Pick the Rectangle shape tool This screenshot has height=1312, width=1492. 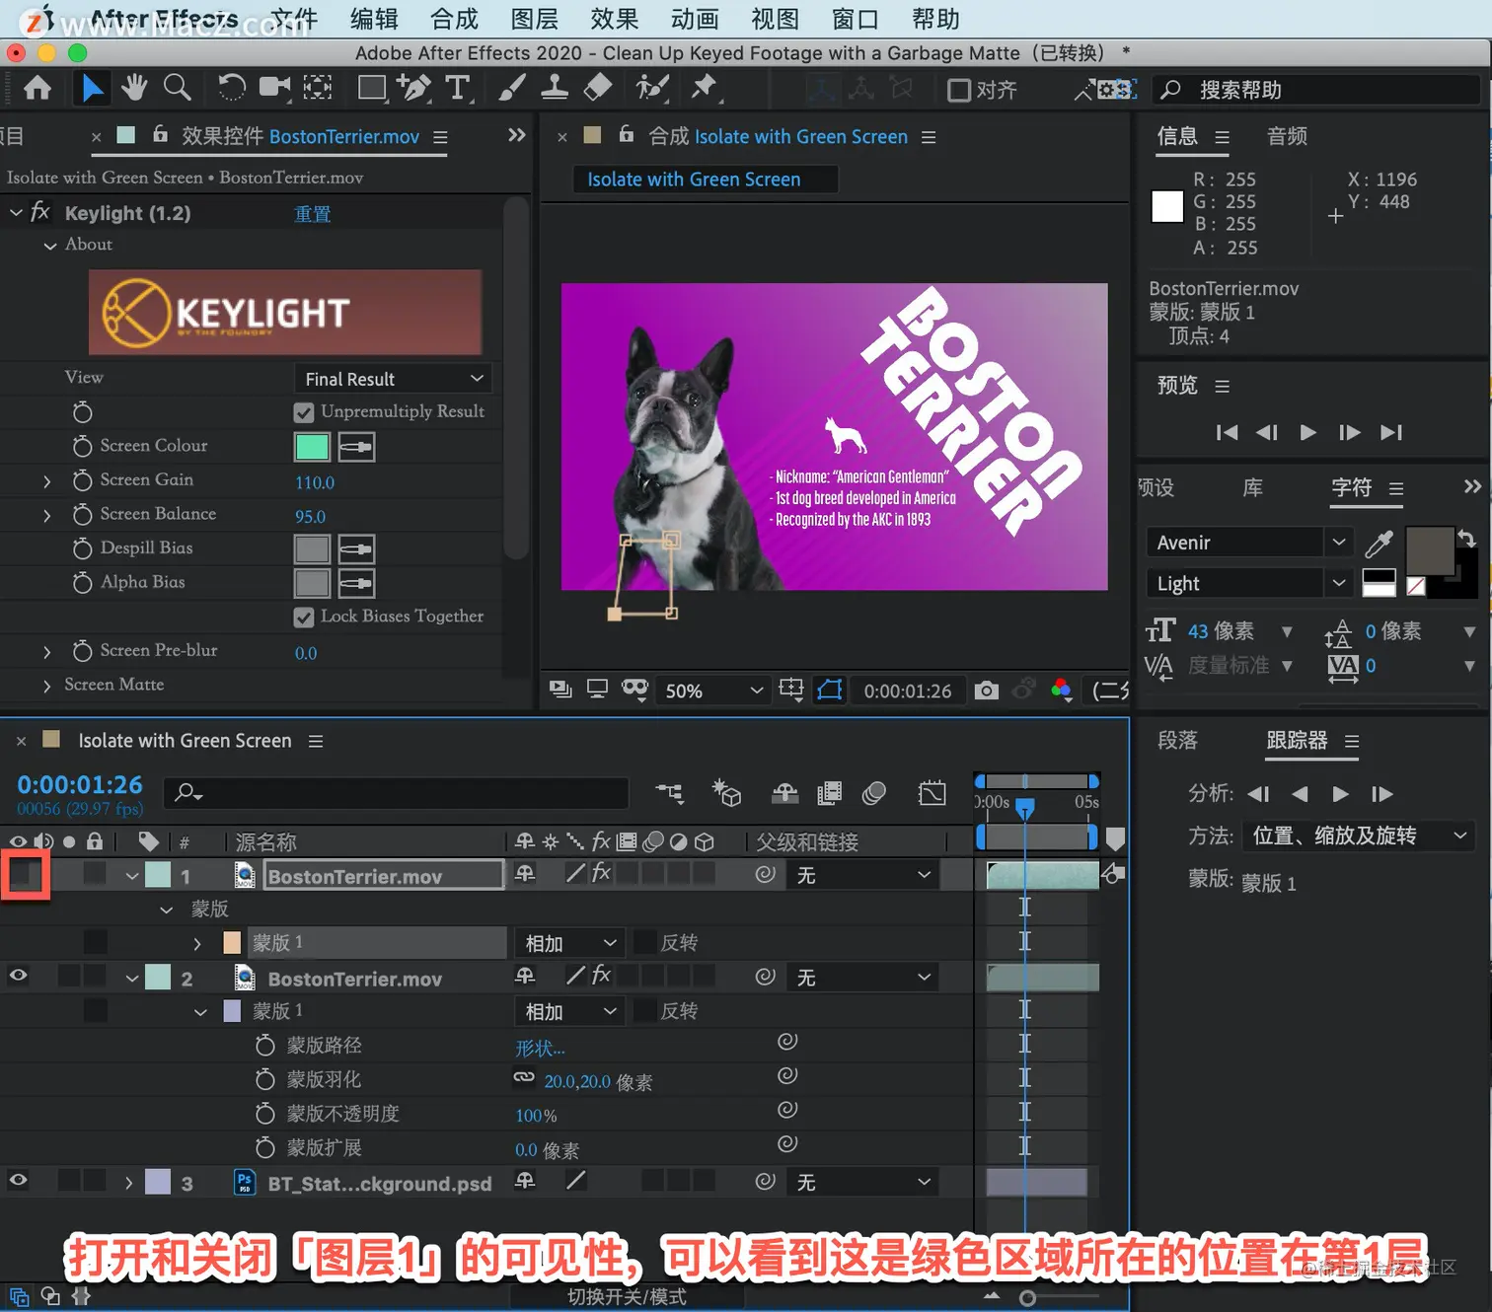coord(372,89)
